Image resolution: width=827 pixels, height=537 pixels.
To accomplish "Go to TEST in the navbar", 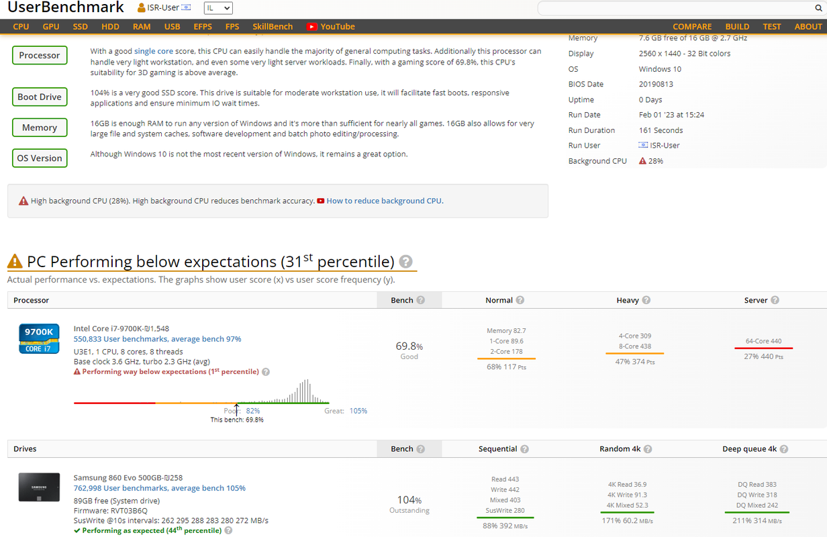I will (x=772, y=27).
